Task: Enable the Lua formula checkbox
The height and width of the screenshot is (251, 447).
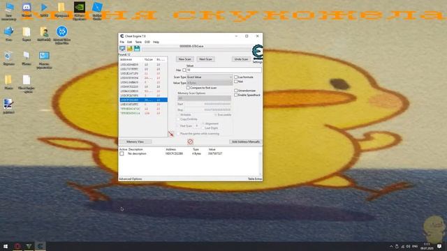Action: point(236,77)
